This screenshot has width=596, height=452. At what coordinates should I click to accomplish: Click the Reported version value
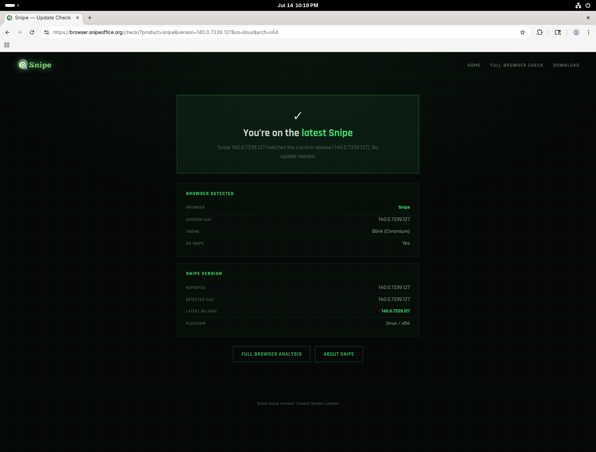click(394, 287)
